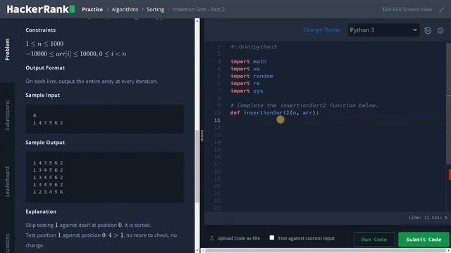Click Insertion Sort - Part 2 breadcrumb
The height and width of the screenshot is (253, 451).
(199, 9)
